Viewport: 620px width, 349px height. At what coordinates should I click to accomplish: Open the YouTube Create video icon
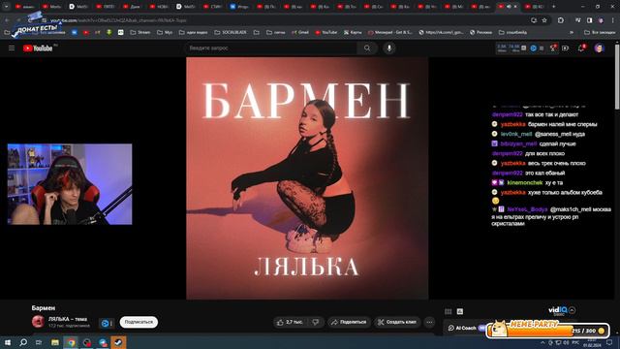(566, 48)
